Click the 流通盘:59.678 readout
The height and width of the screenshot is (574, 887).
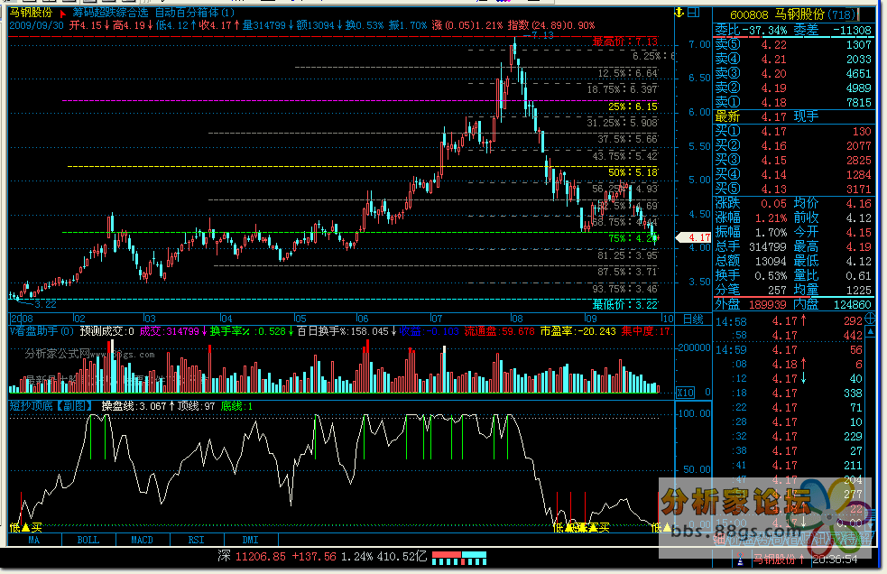pos(500,331)
